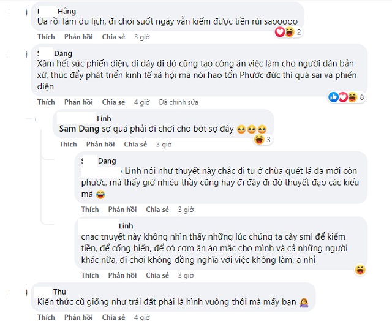The image size is (392, 321).
Task: Click laughing reaction on Linh's long reply
Action: pos(360,269)
